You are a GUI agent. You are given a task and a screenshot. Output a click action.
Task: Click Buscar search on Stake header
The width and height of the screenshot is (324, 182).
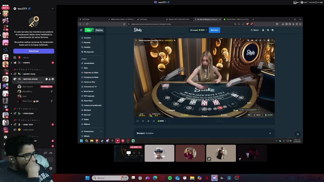tap(255, 30)
